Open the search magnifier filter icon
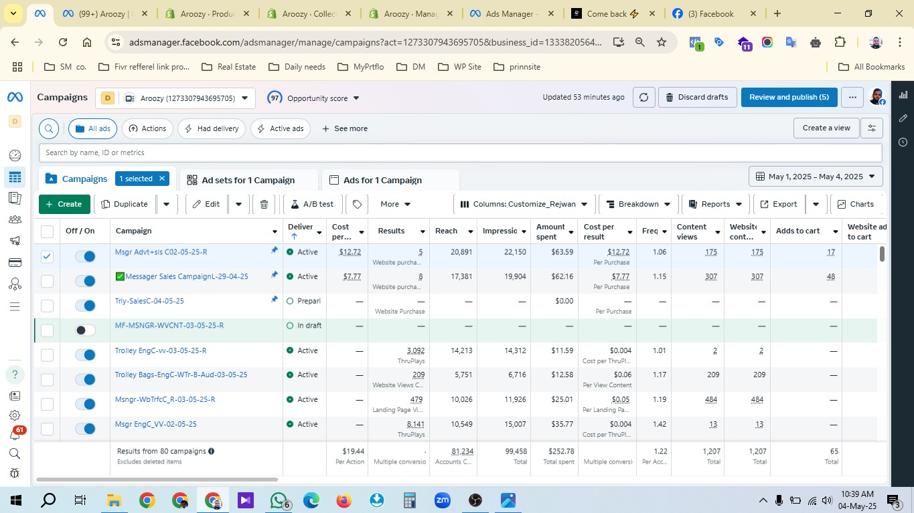The height and width of the screenshot is (513, 914). [x=49, y=128]
